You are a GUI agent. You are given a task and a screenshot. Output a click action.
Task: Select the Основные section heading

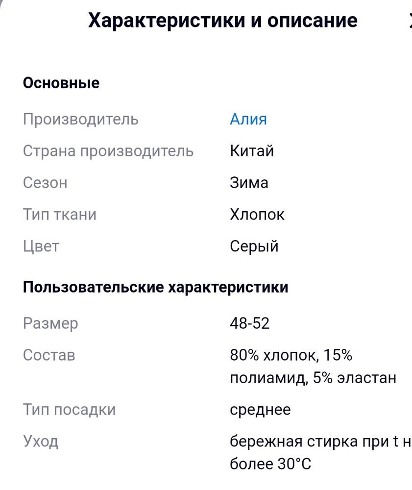tap(61, 83)
